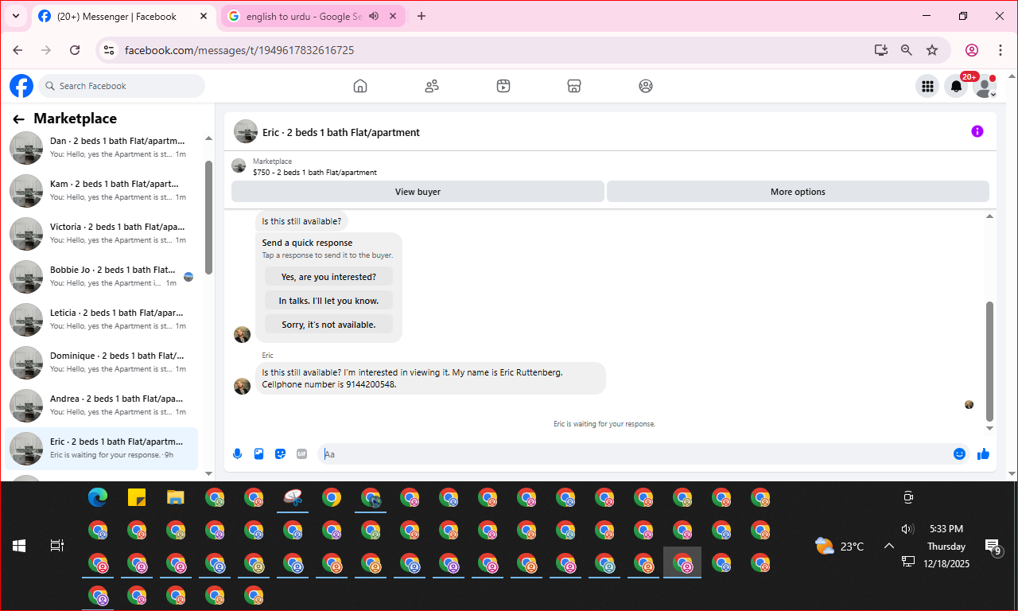
Task: Record a voice clip with microphone icon
Action: tap(237, 453)
